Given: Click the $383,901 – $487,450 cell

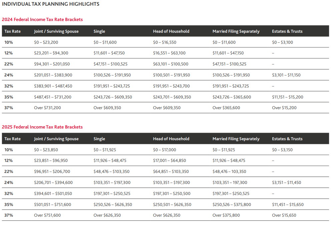Looking at the screenshot, I should coord(53,86).
